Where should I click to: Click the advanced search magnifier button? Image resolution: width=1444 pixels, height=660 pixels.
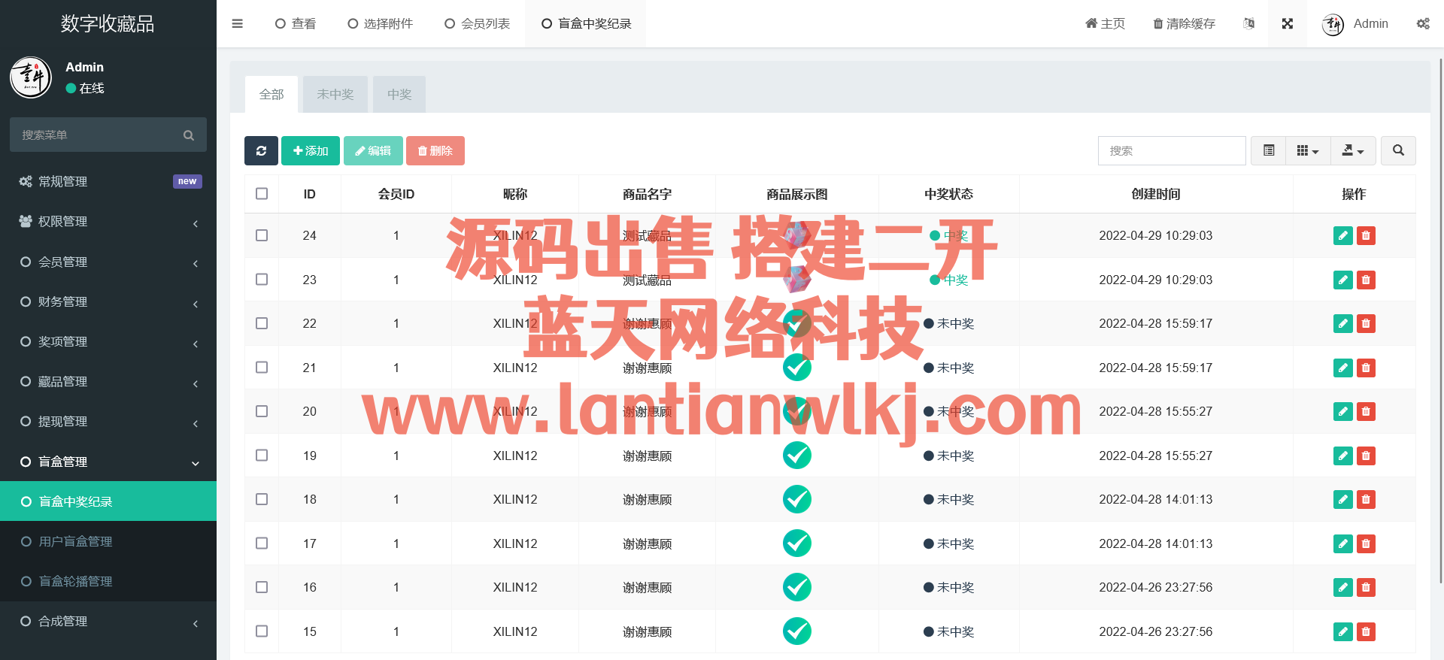click(x=1398, y=150)
